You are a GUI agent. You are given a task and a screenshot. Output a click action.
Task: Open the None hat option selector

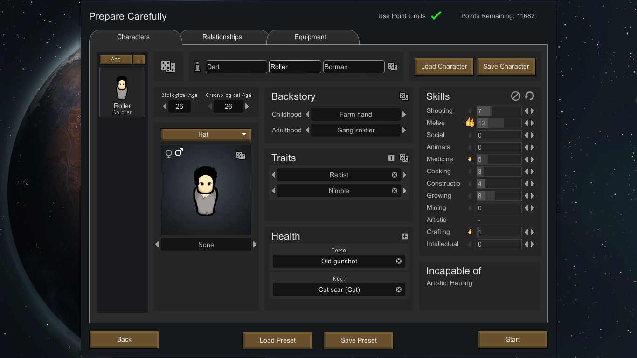point(206,245)
